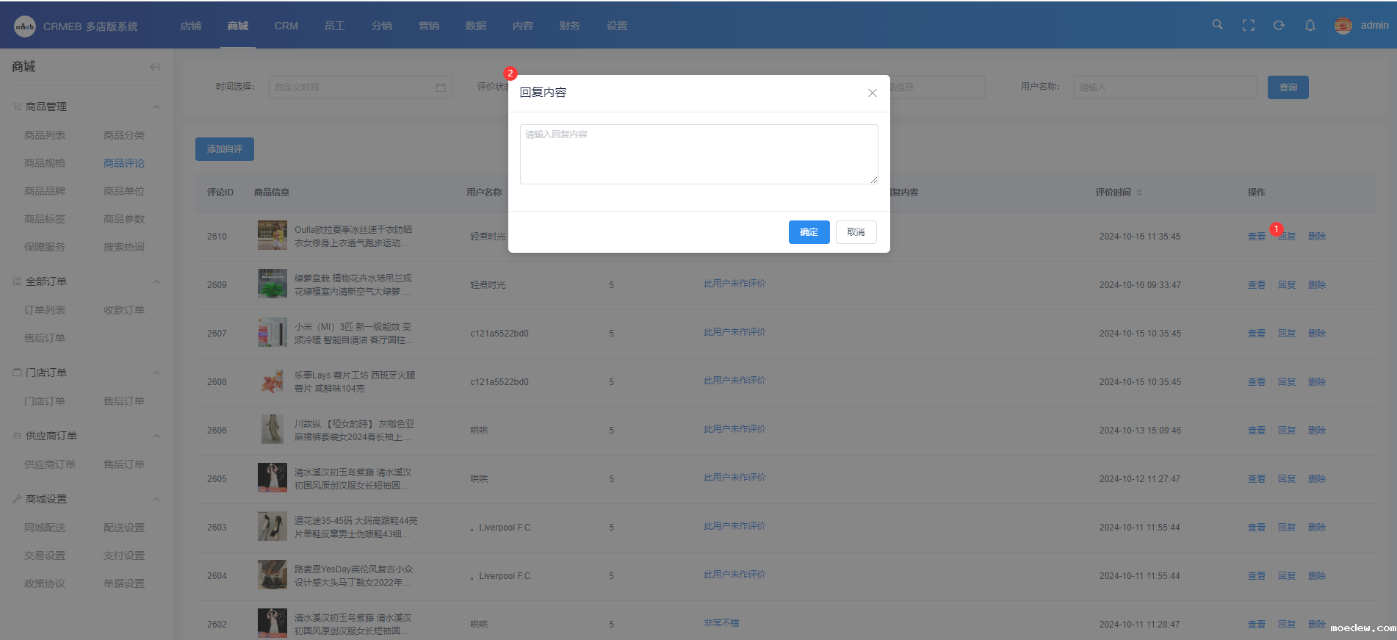Click the admin avatar picture
This screenshot has height=640, width=1397.
(1343, 26)
